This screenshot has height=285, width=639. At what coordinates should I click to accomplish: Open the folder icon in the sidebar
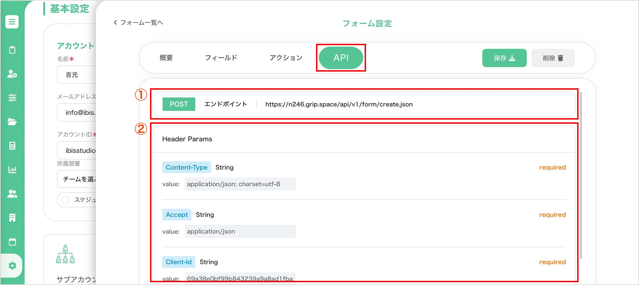(12, 122)
